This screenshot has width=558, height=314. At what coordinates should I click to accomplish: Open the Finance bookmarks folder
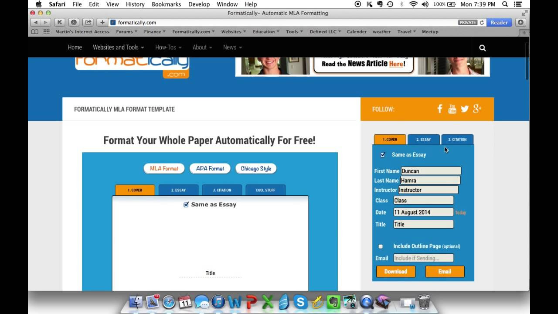[x=155, y=32]
